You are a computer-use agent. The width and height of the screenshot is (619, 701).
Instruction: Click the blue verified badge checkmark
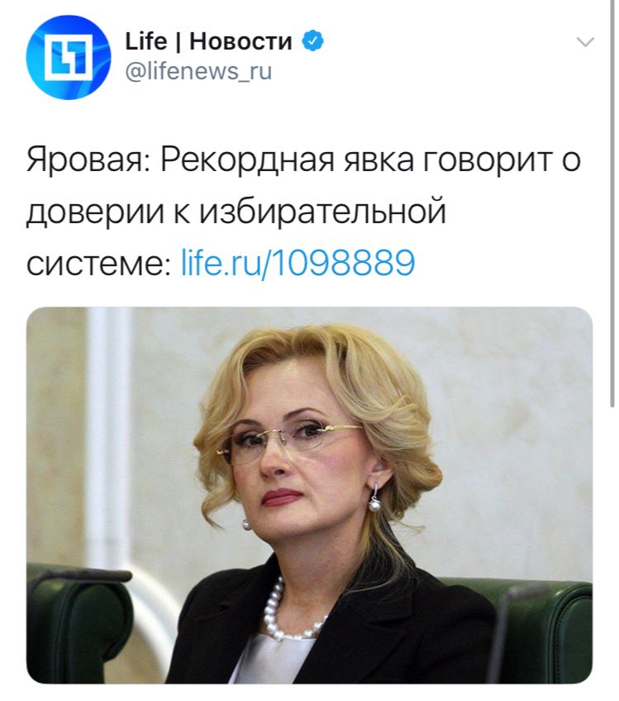coord(313,41)
